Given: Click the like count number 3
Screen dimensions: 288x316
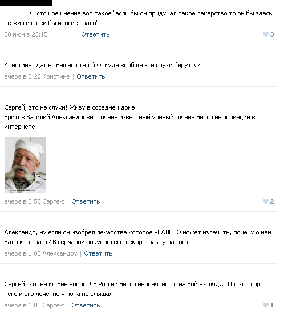Looking at the screenshot, I should [x=272, y=34].
